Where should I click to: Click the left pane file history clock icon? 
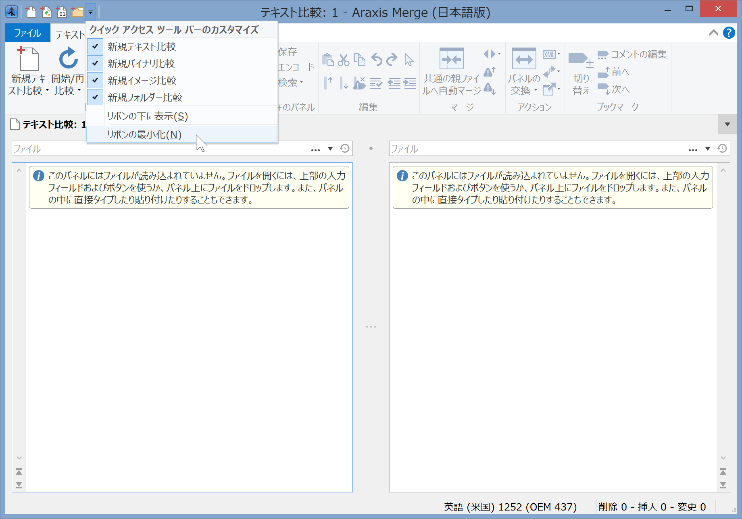345,149
